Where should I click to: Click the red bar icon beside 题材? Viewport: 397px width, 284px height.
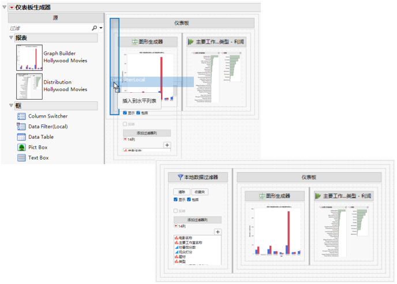pyautogui.click(x=176, y=257)
